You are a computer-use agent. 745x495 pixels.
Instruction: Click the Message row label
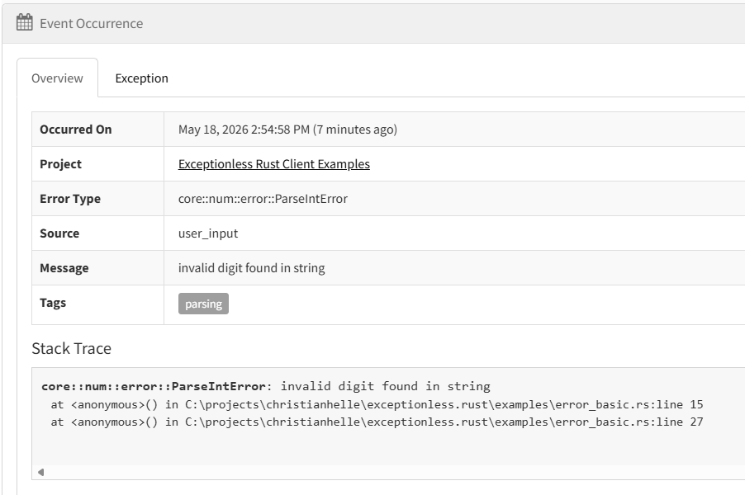(64, 268)
